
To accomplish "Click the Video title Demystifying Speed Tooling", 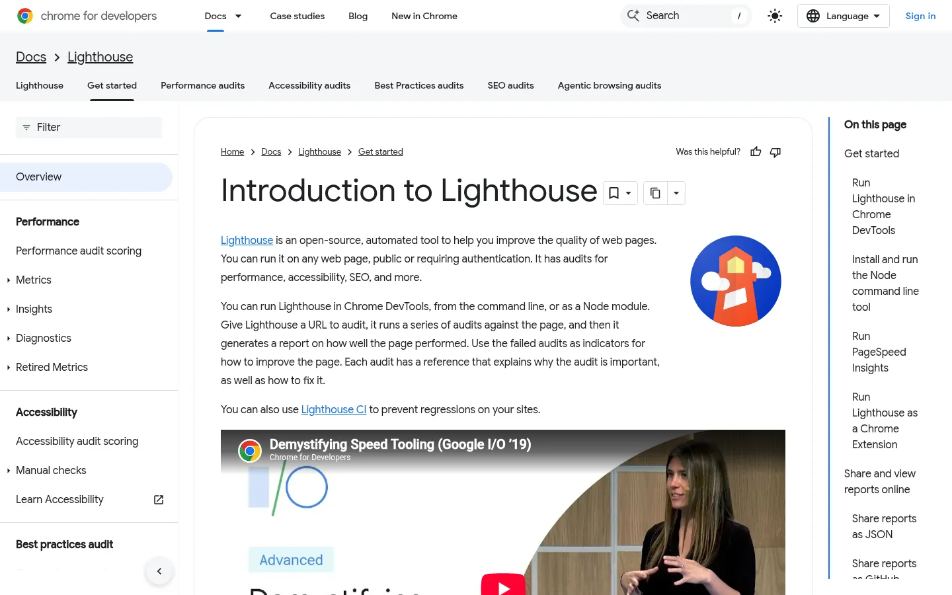I will (x=401, y=444).
